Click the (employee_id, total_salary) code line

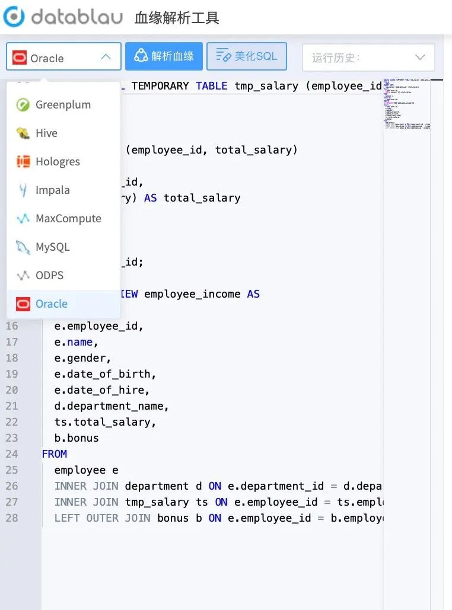211,150
